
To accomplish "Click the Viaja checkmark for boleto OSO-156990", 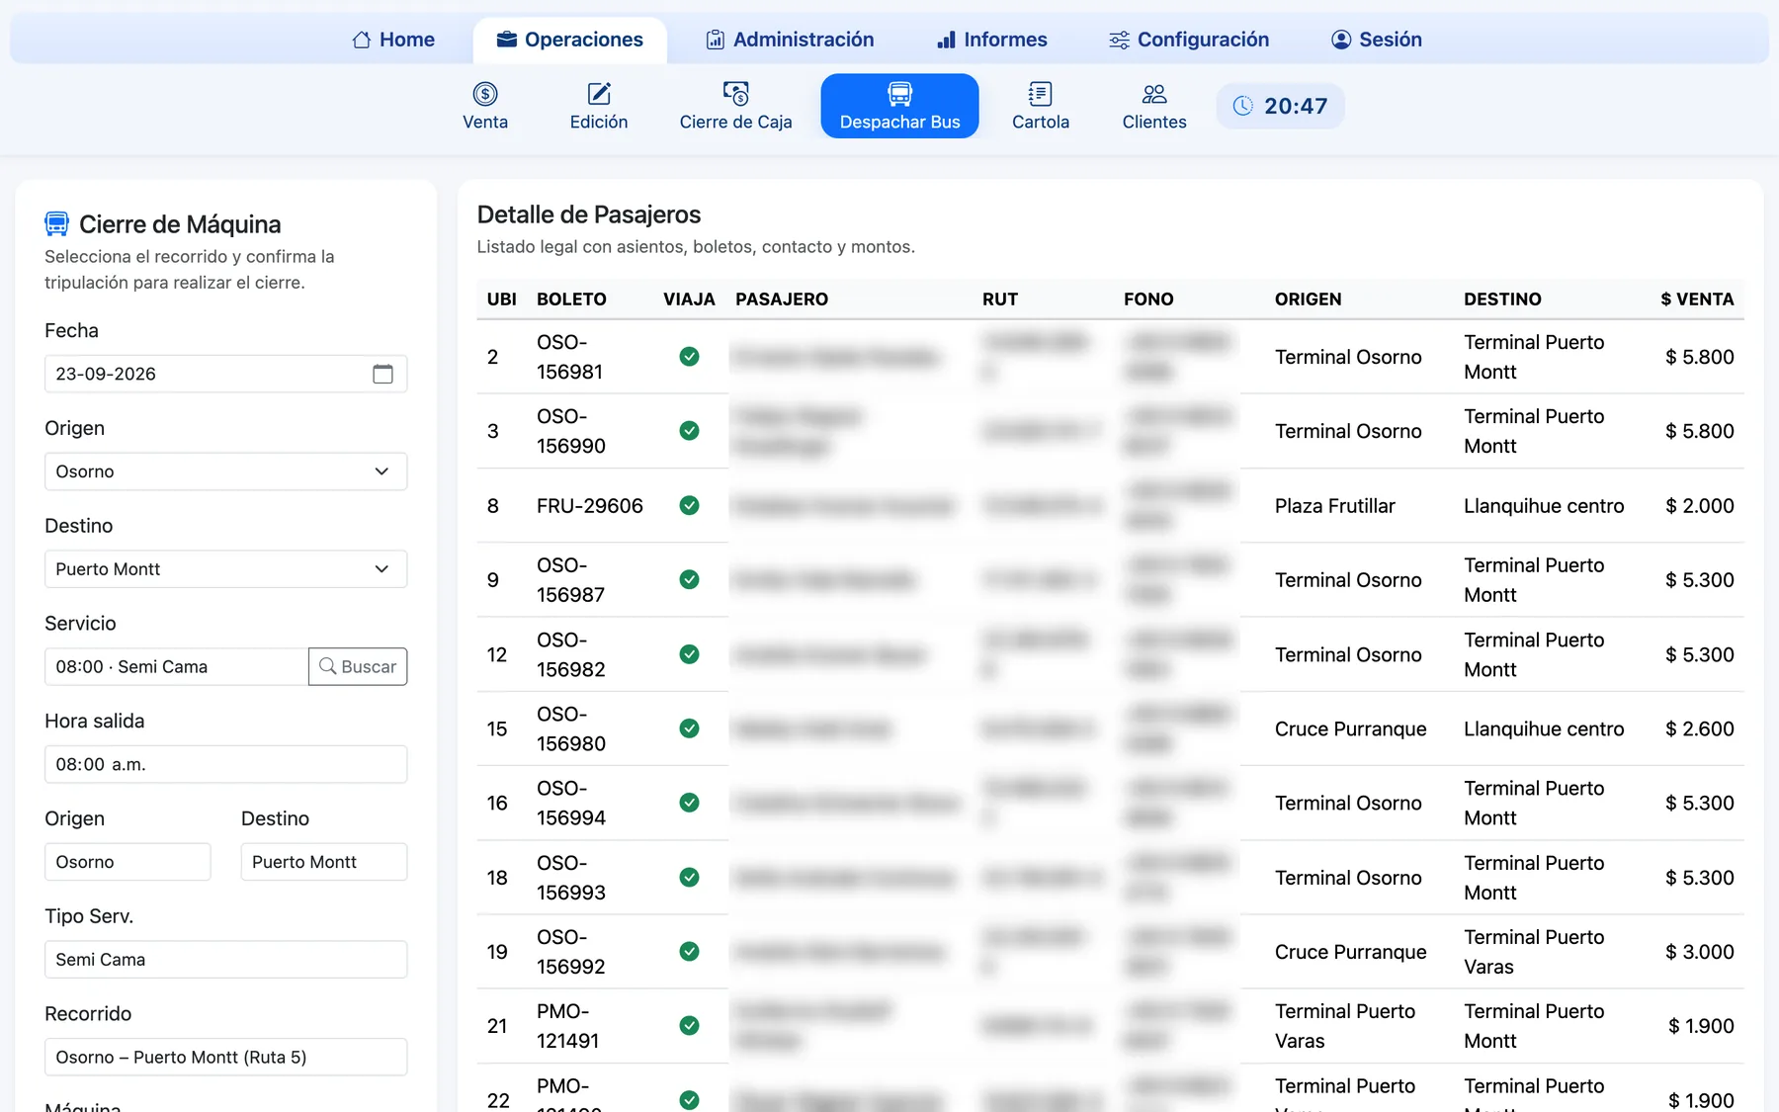I will pyautogui.click(x=690, y=431).
